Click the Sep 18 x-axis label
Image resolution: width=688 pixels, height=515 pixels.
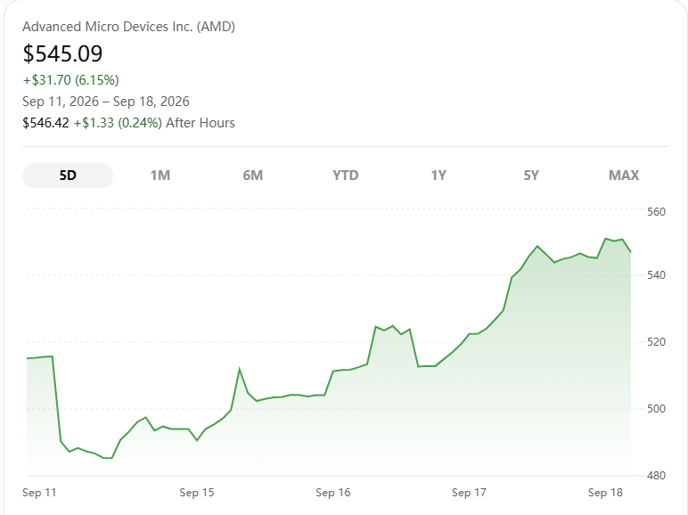click(605, 493)
